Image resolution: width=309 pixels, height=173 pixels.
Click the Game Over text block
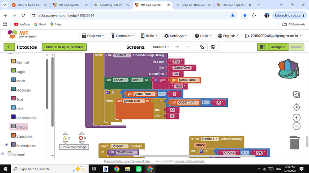(182, 68)
